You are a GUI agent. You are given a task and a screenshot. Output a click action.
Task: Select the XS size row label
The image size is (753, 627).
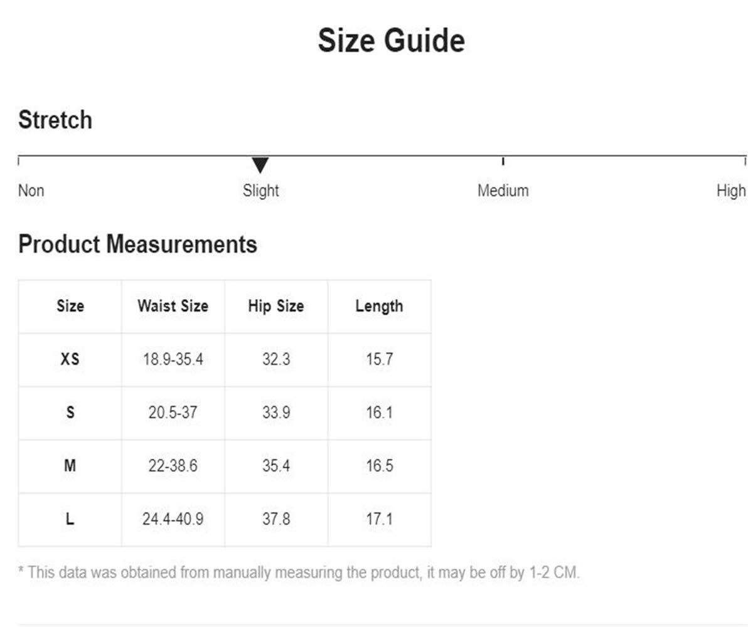point(70,360)
